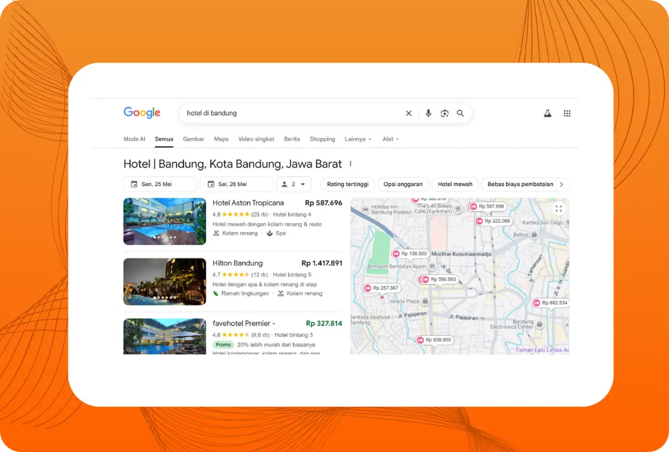Screen dimensions: 669x452
Task: Click map pin priced Rp 587.696
Action: 487,206
